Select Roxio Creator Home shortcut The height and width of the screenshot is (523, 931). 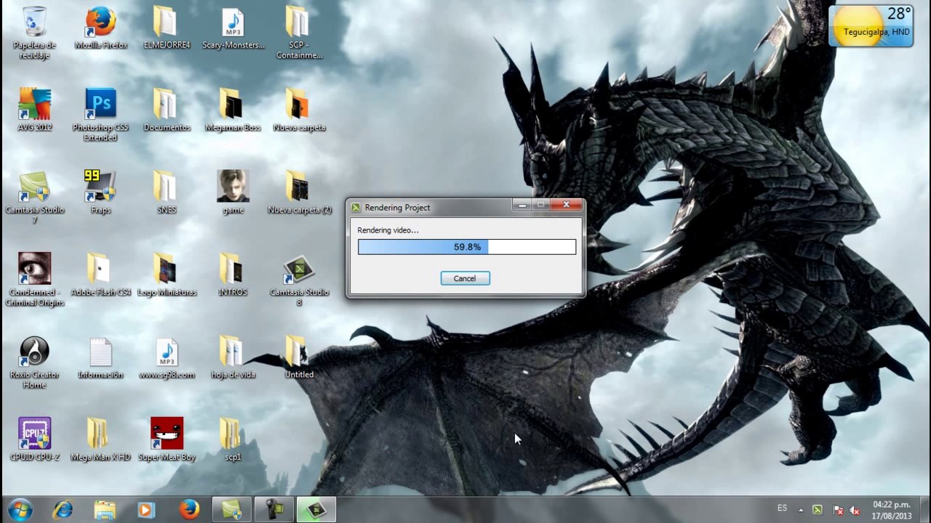(x=34, y=362)
